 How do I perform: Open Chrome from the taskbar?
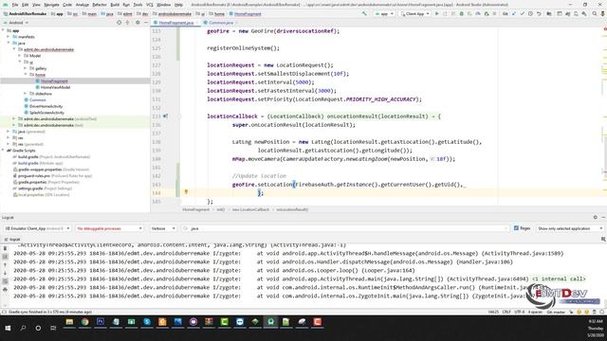[84, 322]
